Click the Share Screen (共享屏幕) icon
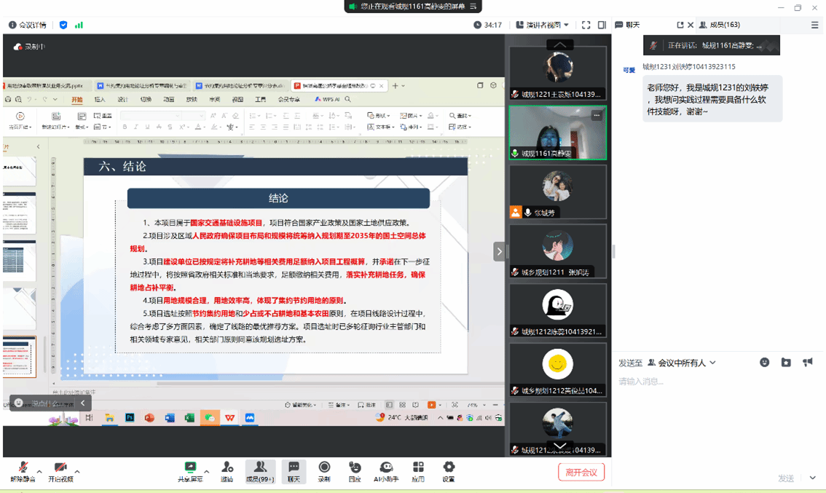This screenshot has height=493, width=826. (190, 468)
